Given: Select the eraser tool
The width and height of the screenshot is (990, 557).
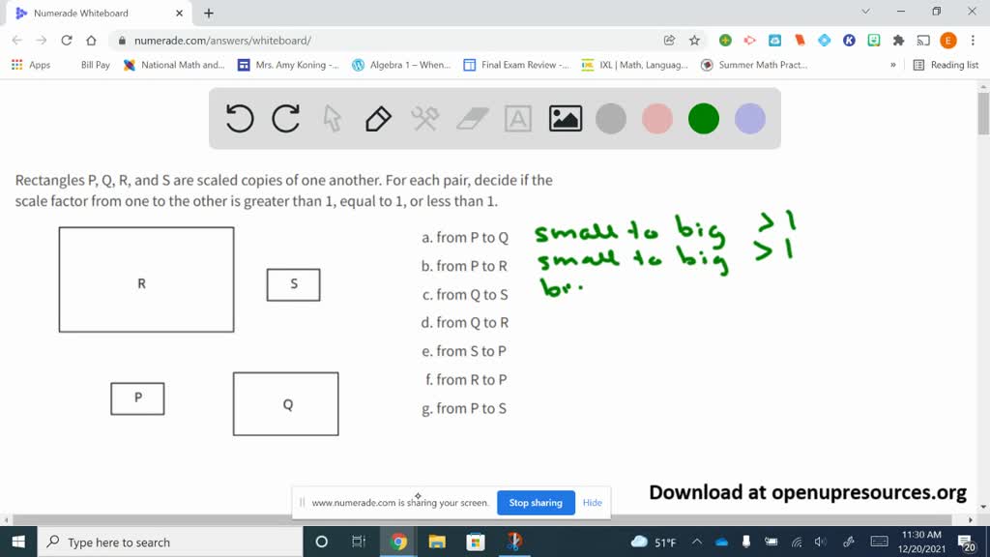Looking at the screenshot, I should click(x=471, y=118).
